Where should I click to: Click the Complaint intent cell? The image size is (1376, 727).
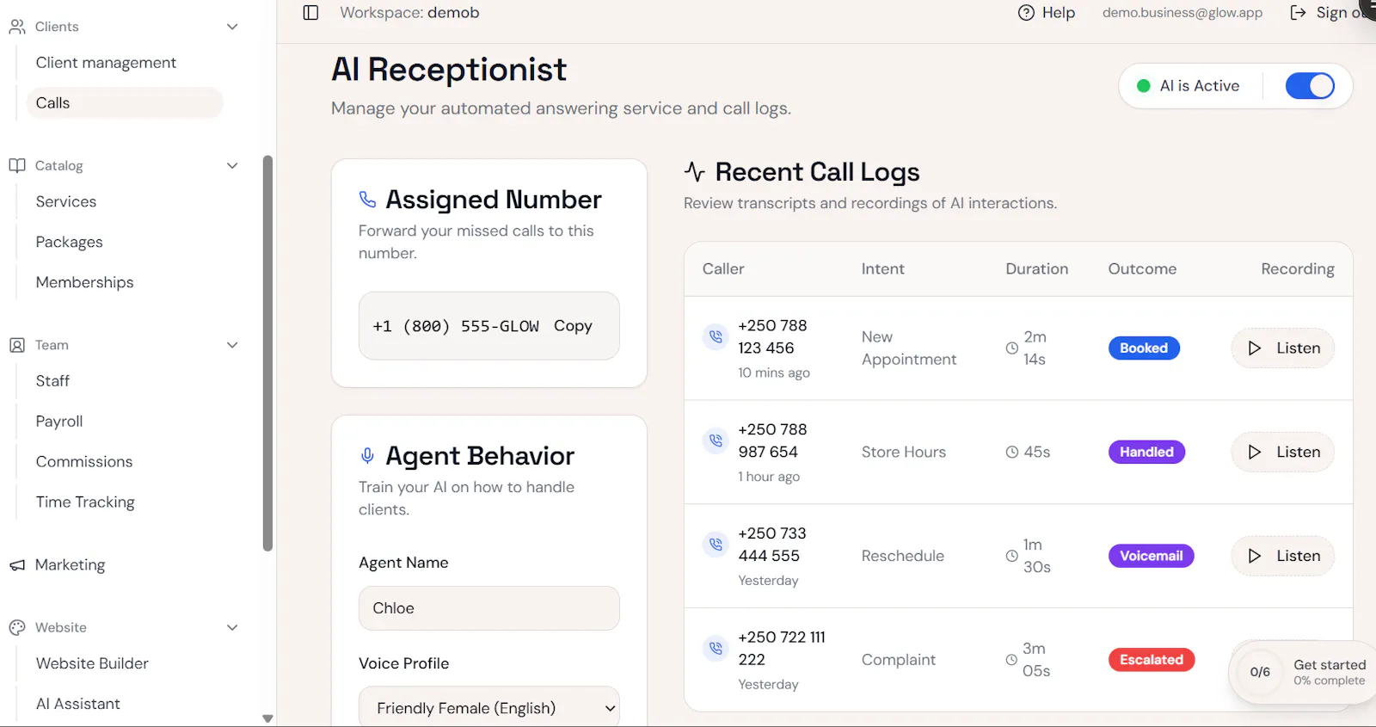coord(899,660)
